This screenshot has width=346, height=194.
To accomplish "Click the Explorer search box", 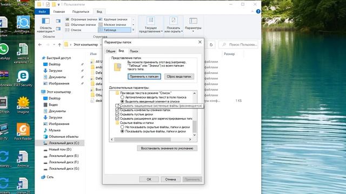I will [238, 45].
